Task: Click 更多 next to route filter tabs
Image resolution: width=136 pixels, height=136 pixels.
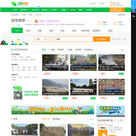Action: 122,50
